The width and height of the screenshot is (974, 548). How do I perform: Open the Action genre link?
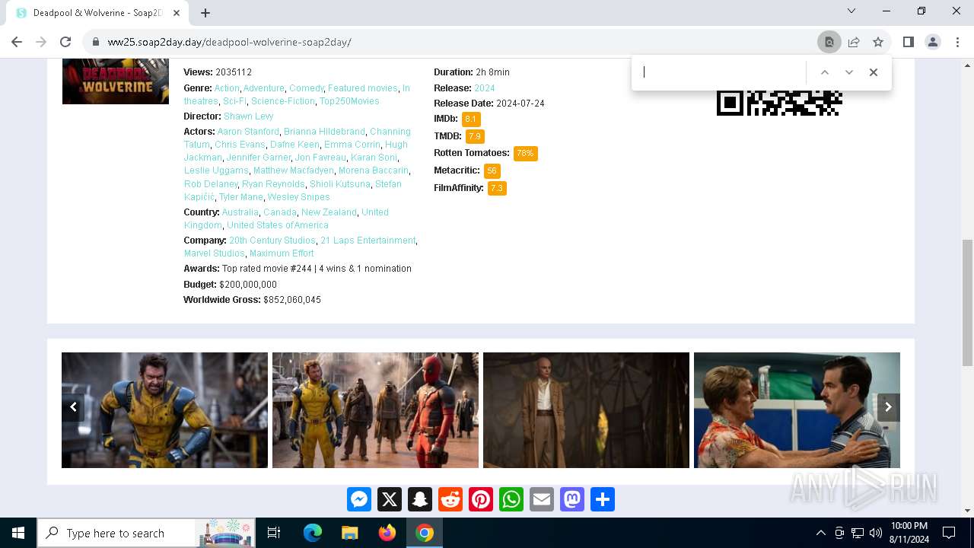point(227,88)
